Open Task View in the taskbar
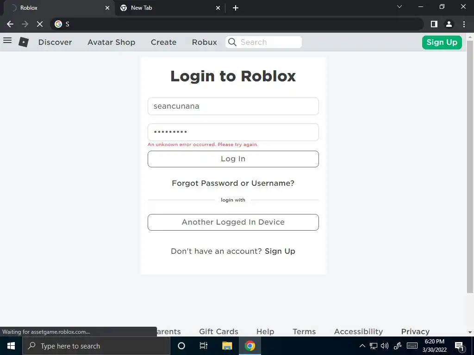474x355 pixels. pyautogui.click(x=204, y=346)
